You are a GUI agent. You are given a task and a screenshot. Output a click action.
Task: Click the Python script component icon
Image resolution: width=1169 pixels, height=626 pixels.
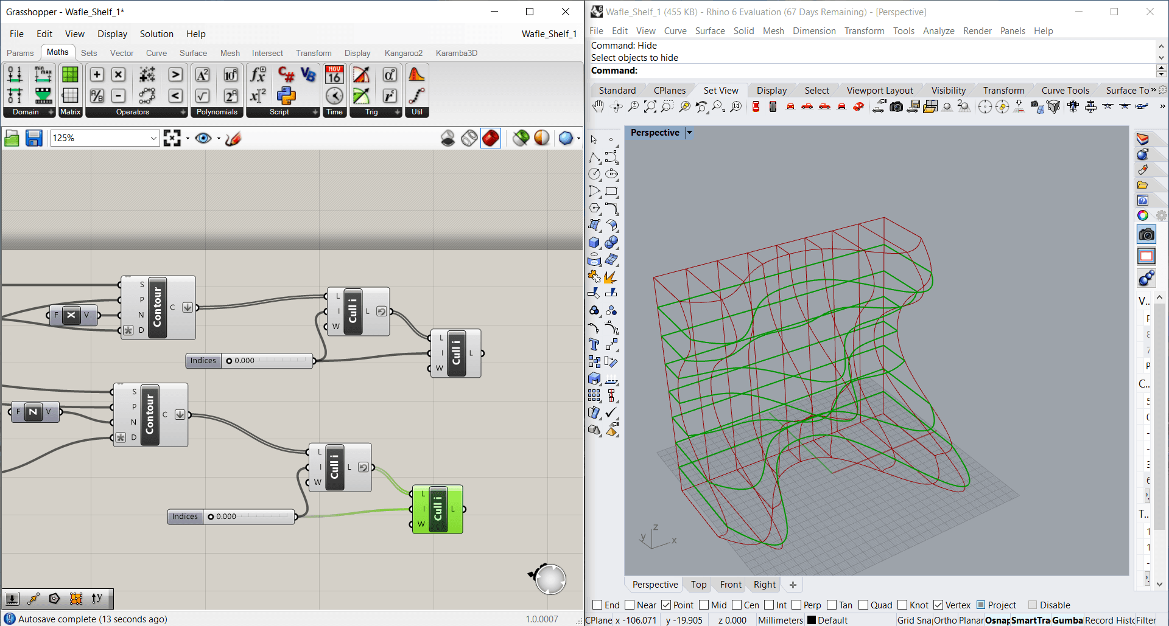[x=286, y=96]
